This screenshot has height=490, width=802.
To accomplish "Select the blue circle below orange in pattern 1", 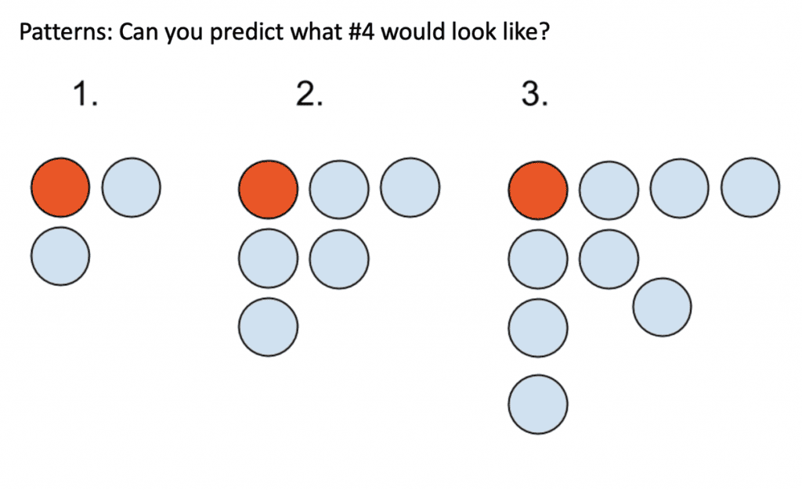I will pyautogui.click(x=60, y=256).
